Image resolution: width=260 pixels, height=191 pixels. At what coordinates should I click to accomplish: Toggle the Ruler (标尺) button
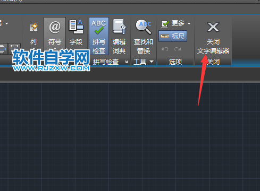173,36
